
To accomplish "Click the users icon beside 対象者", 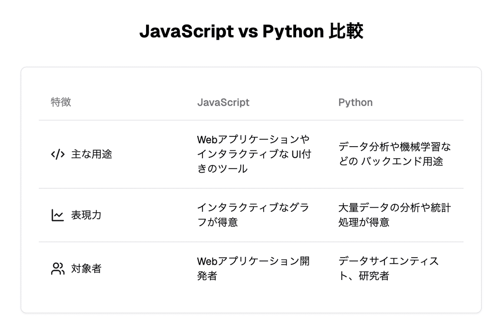I will click(x=58, y=269).
